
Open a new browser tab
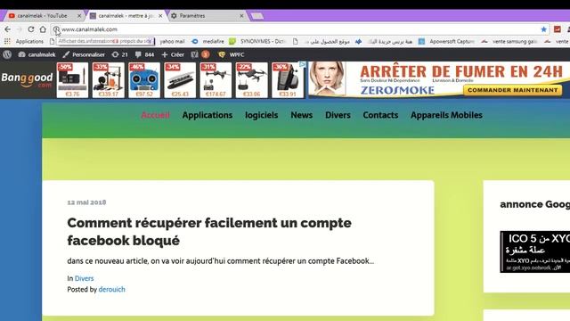[257, 16]
